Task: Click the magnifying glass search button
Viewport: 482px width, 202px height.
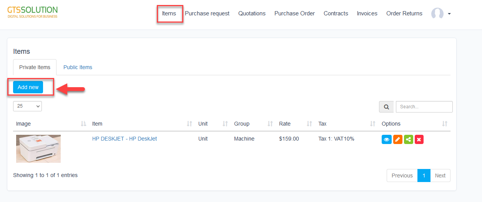Action: tap(386, 107)
